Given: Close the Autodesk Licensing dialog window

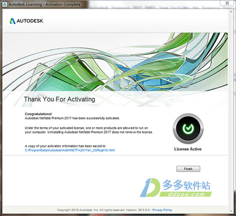Looking at the screenshot, I should [x=227, y=3].
